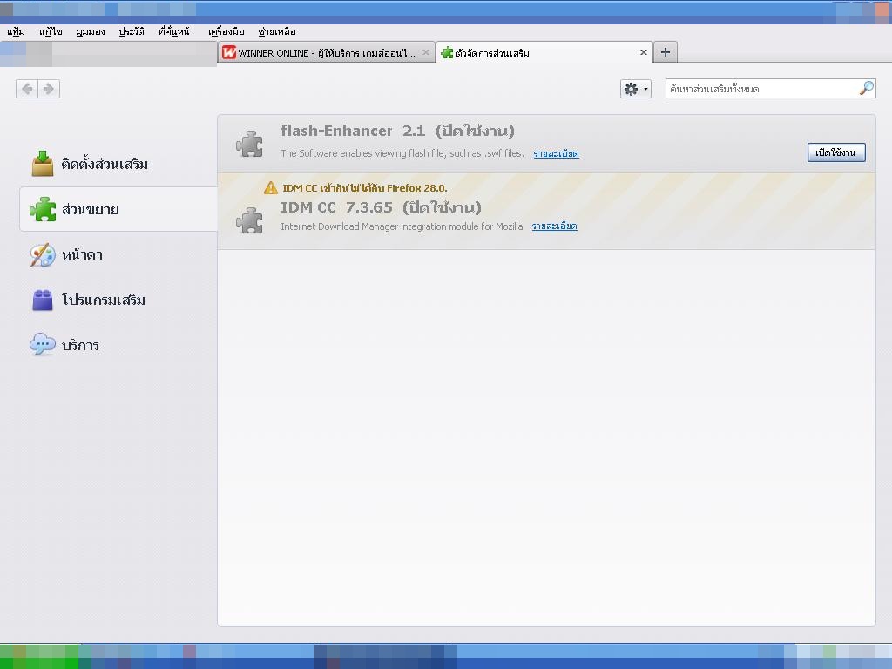Switch to the WINNER ONLINE tab
This screenshot has width=892, height=669.
(x=326, y=52)
